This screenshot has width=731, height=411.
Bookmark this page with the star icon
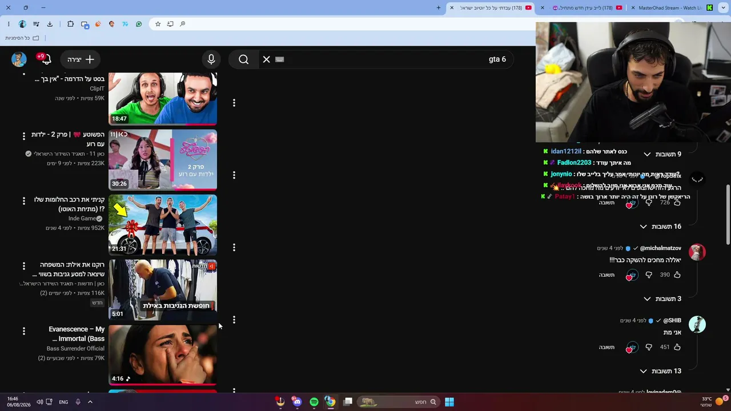tap(158, 24)
